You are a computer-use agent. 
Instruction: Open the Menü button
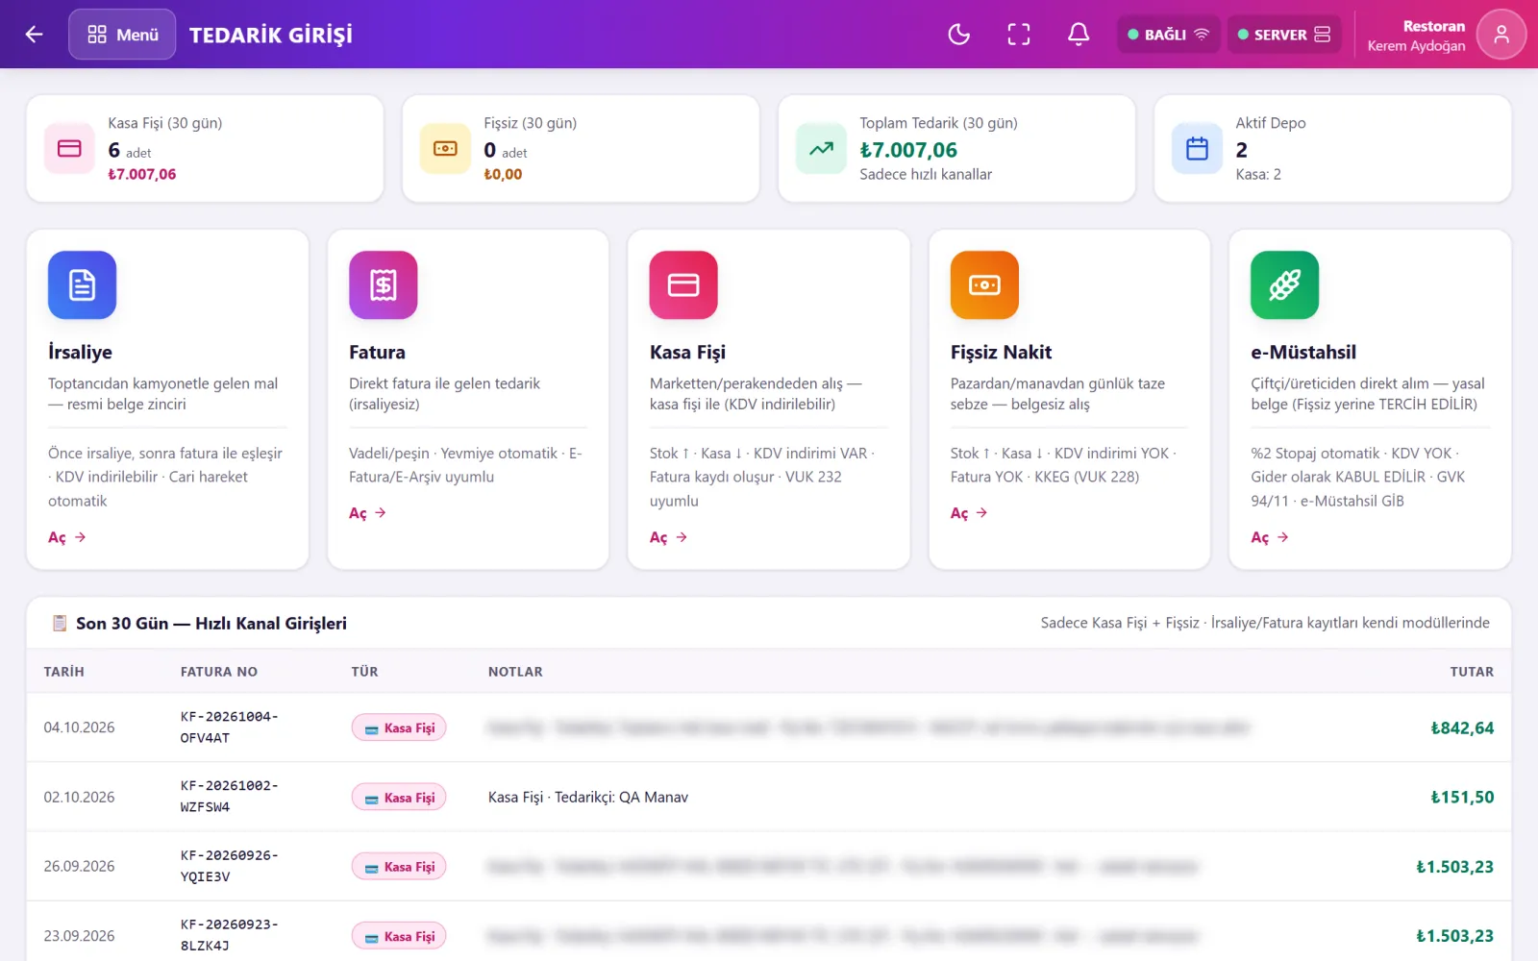point(122,35)
